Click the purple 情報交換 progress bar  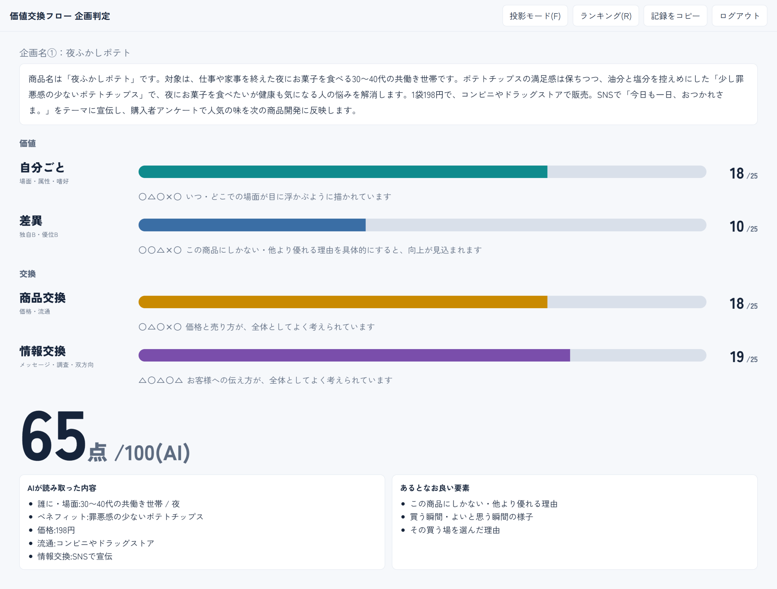[x=422, y=355]
